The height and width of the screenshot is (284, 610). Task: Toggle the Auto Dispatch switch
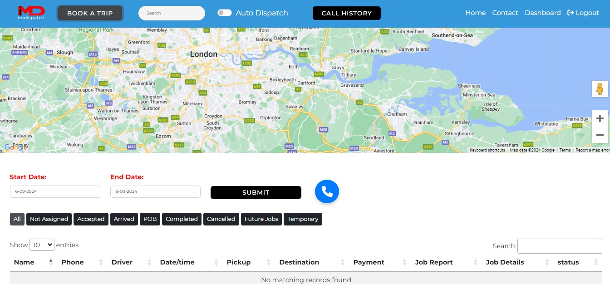click(x=225, y=13)
